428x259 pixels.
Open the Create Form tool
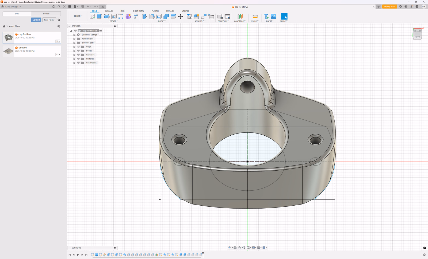coord(128,17)
